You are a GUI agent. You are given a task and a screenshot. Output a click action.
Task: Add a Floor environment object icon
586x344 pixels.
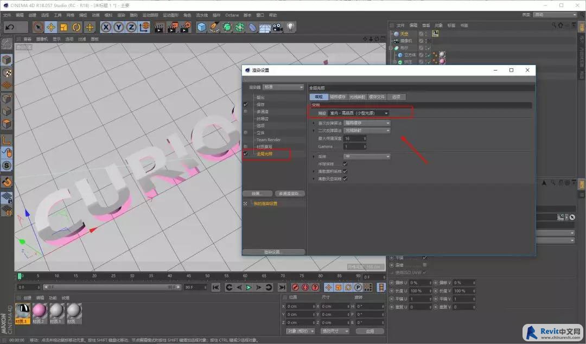point(265,27)
